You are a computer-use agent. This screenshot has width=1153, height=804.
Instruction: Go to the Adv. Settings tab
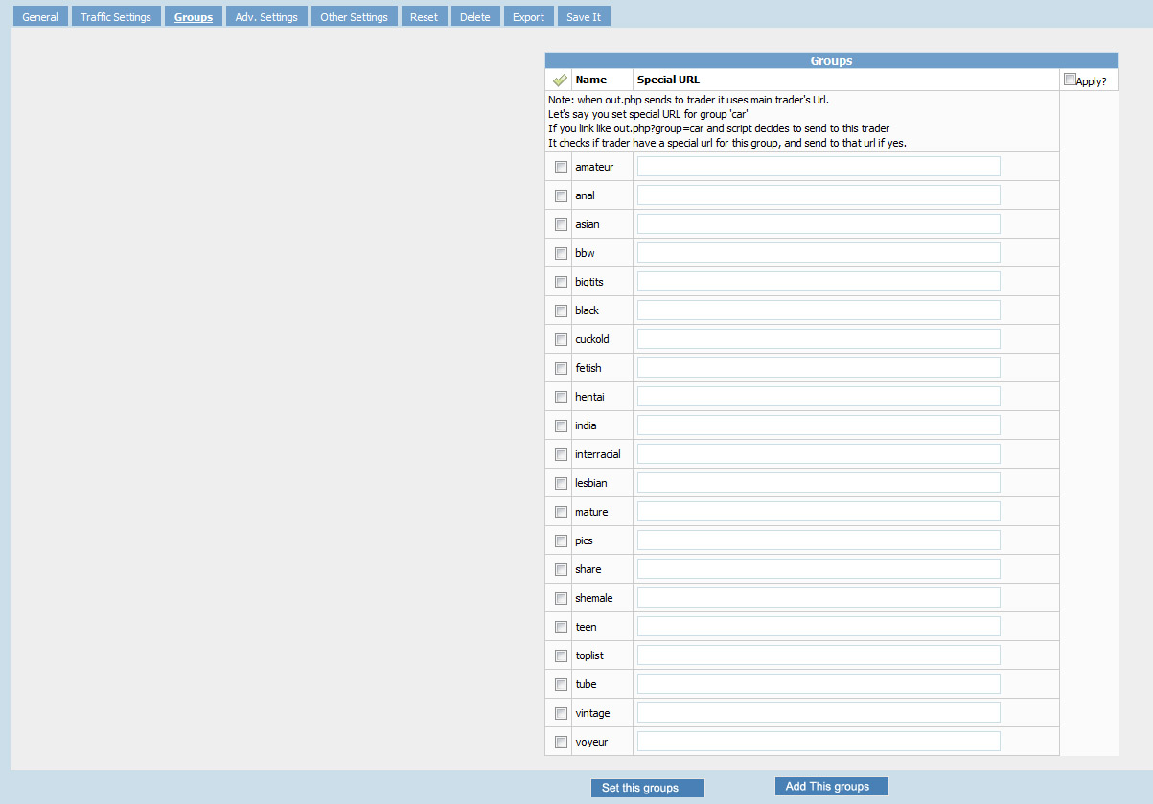coord(266,17)
